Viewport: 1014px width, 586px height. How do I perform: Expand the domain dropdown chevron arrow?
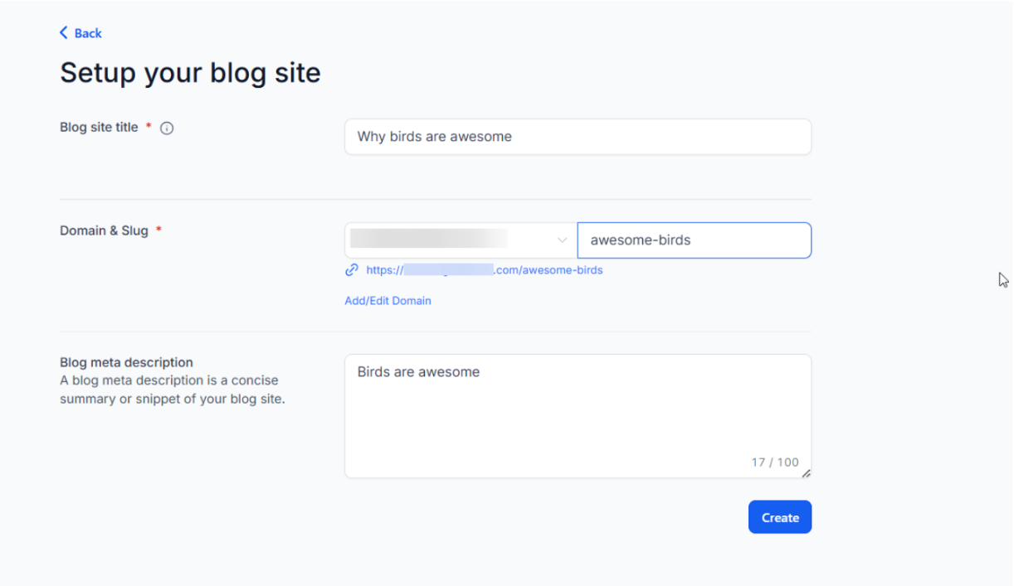click(x=562, y=240)
